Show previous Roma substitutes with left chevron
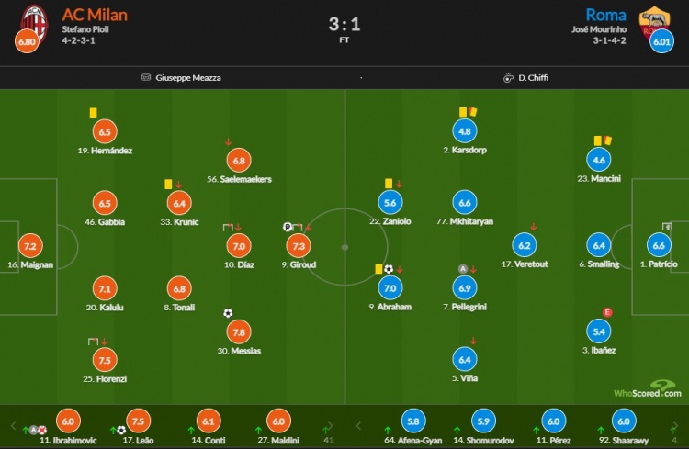 (x=358, y=425)
